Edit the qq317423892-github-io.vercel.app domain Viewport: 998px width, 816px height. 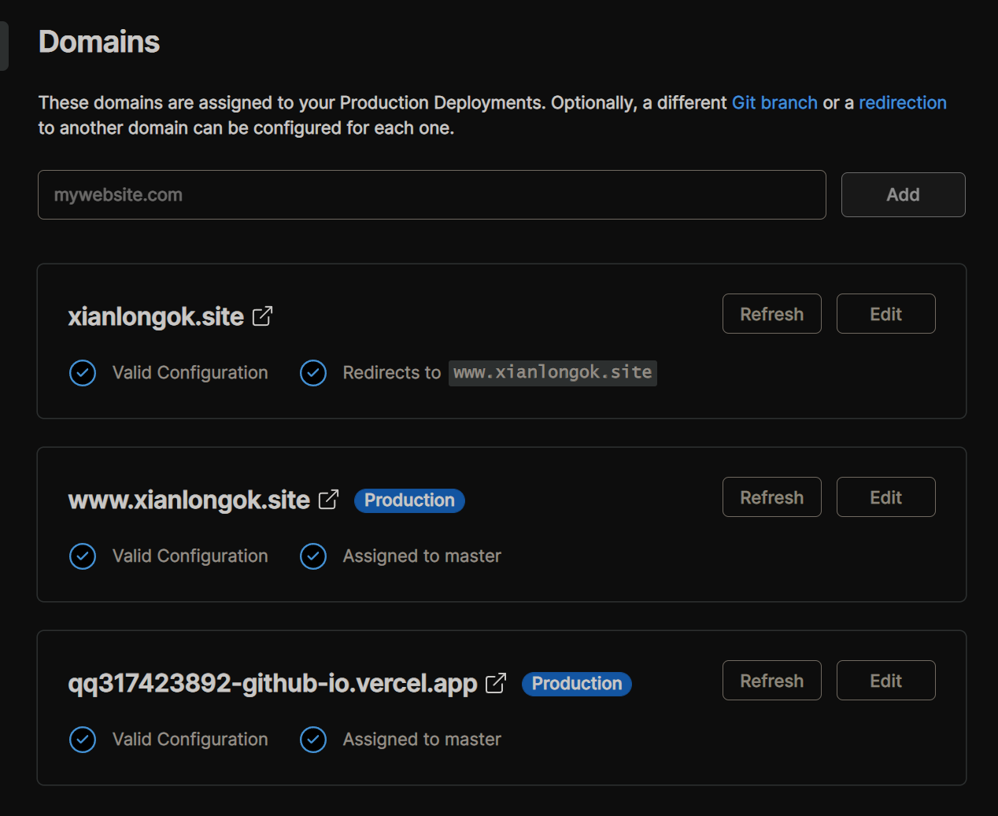886,681
